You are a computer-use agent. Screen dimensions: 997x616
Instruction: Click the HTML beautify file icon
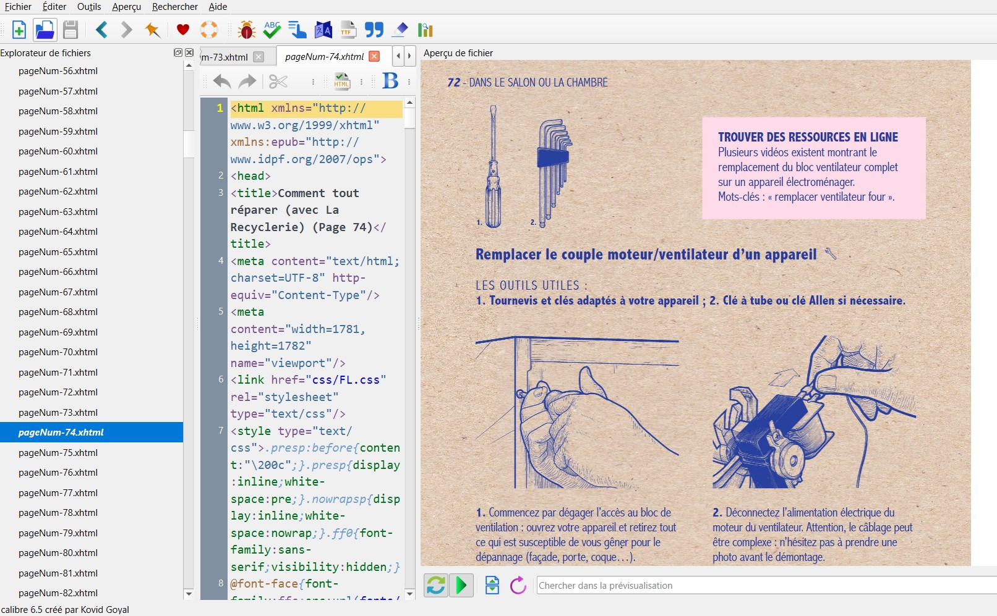(x=341, y=81)
